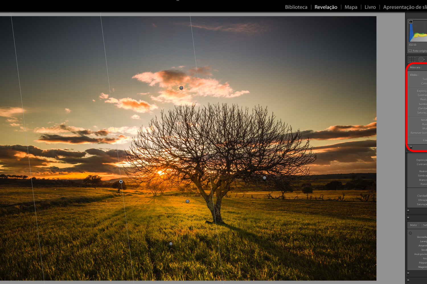The image size is (427, 284).
Task: Click the Púrpura color label
Action: 423,263
